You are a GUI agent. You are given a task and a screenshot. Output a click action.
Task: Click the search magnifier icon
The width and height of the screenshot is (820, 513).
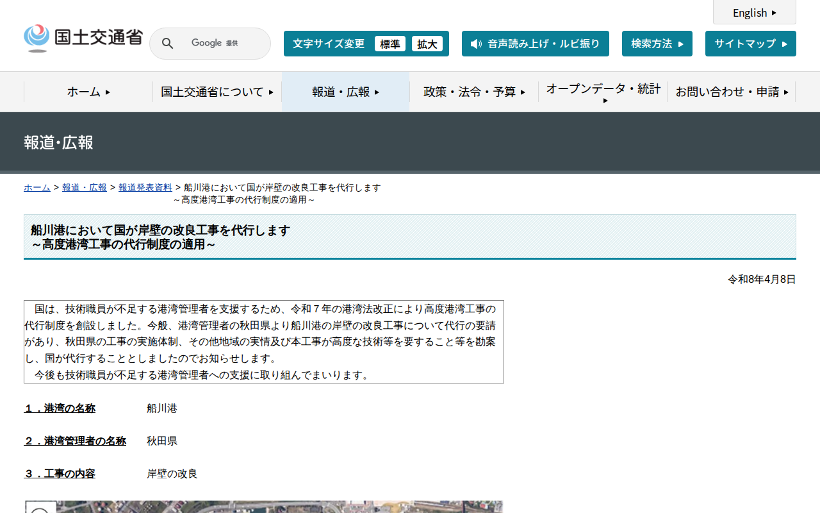(x=167, y=44)
